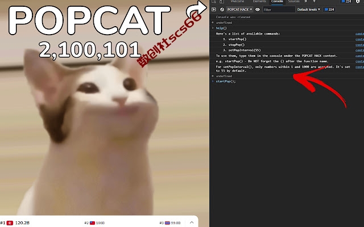The image size is (364, 227).
Task: Select the '2. stopPop()' line
Action: click(234, 45)
